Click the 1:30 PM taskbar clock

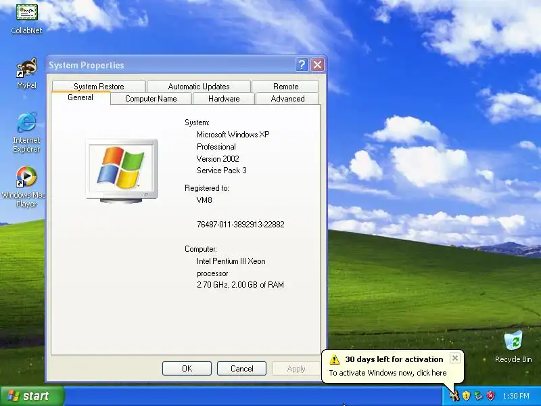tap(516, 396)
